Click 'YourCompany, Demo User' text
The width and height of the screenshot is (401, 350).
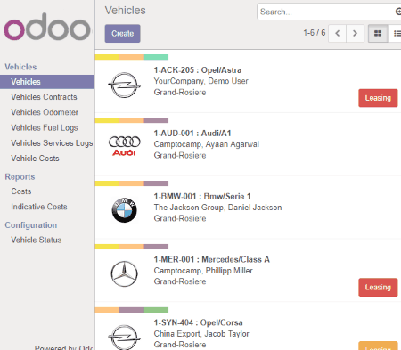(201, 81)
